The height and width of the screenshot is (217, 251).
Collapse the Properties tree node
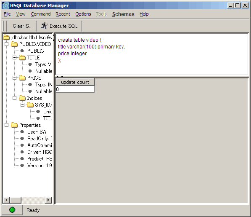point(6,125)
